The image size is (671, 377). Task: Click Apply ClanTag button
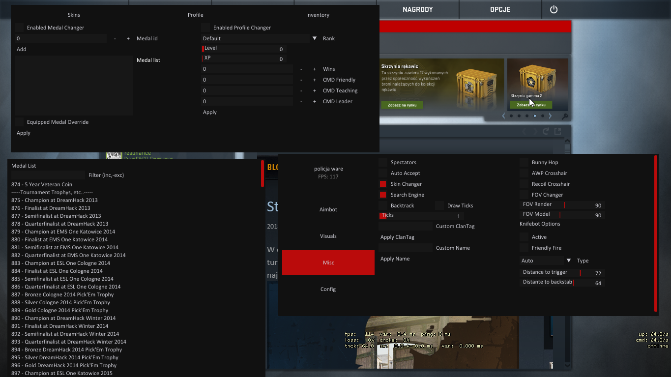[397, 237]
